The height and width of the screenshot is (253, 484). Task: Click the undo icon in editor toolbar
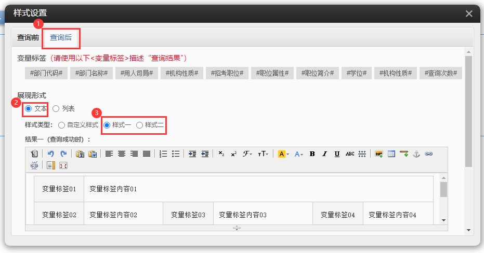[51, 154]
